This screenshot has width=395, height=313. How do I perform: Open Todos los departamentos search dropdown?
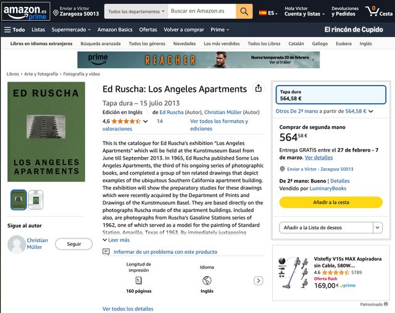(x=136, y=12)
